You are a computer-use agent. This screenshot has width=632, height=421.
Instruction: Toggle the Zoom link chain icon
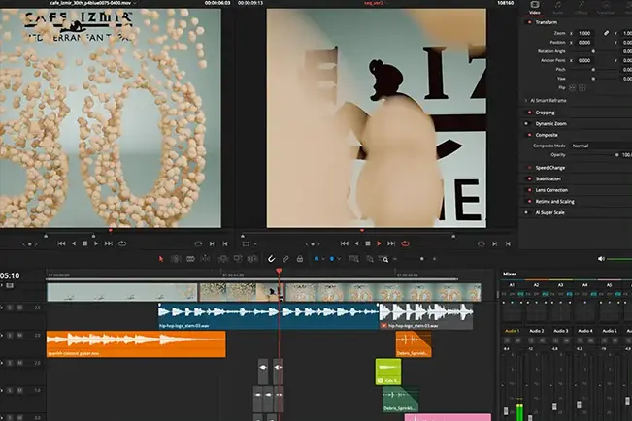pyautogui.click(x=606, y=33)
